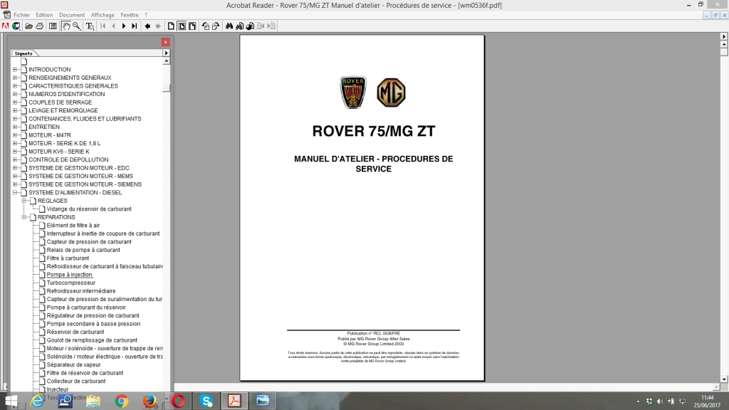Click the Windows Start button
The image size is (729, 410).
pyautogui.click(x=10, y=401)
